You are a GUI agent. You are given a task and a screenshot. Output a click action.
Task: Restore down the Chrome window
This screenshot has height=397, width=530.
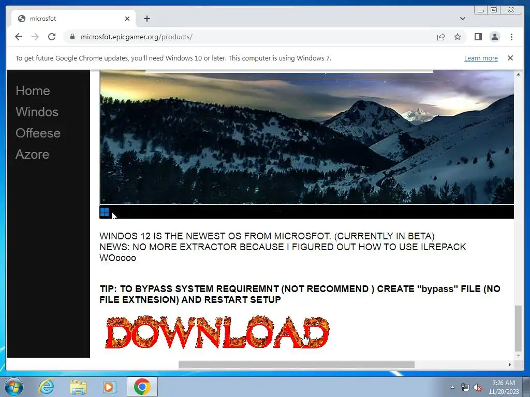click(493, 10)
